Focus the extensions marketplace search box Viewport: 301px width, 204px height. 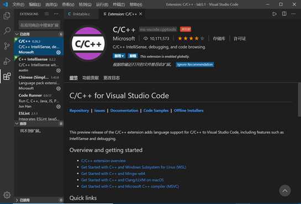click(x=39, y=25)
